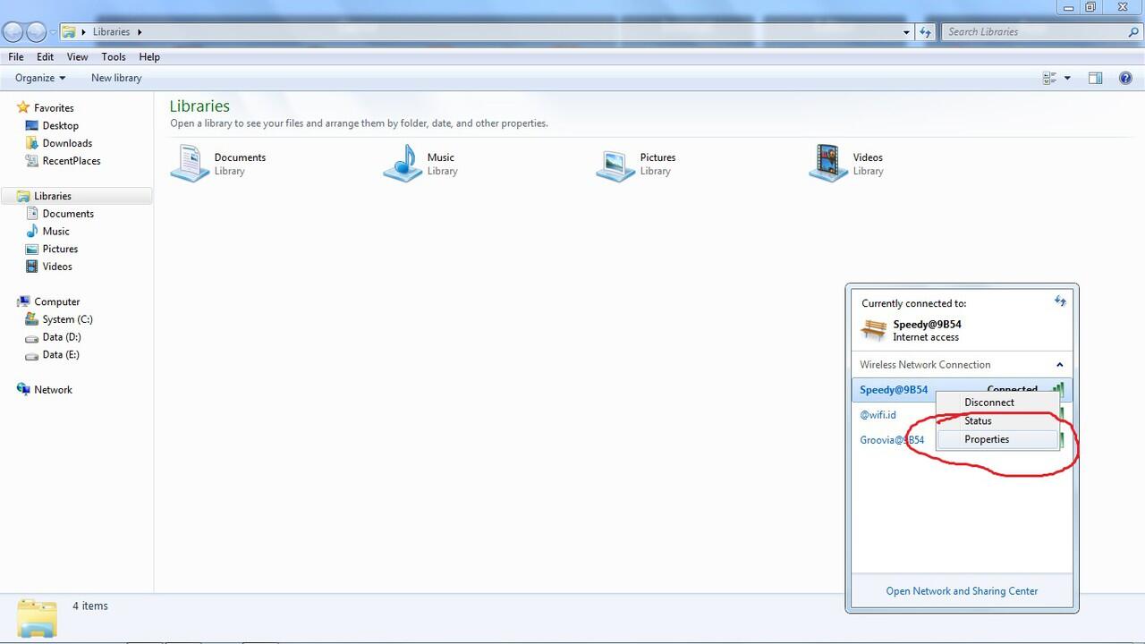Select Network in navigation pane
The height and width of the screenshot is (644, 1145).
pos(53,389)
